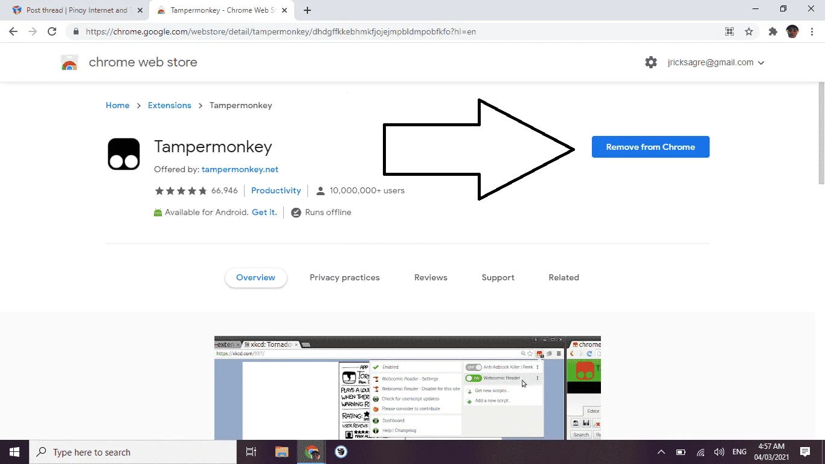Click the padlock site info icon
825x464 pixels.
coord(75,31)
